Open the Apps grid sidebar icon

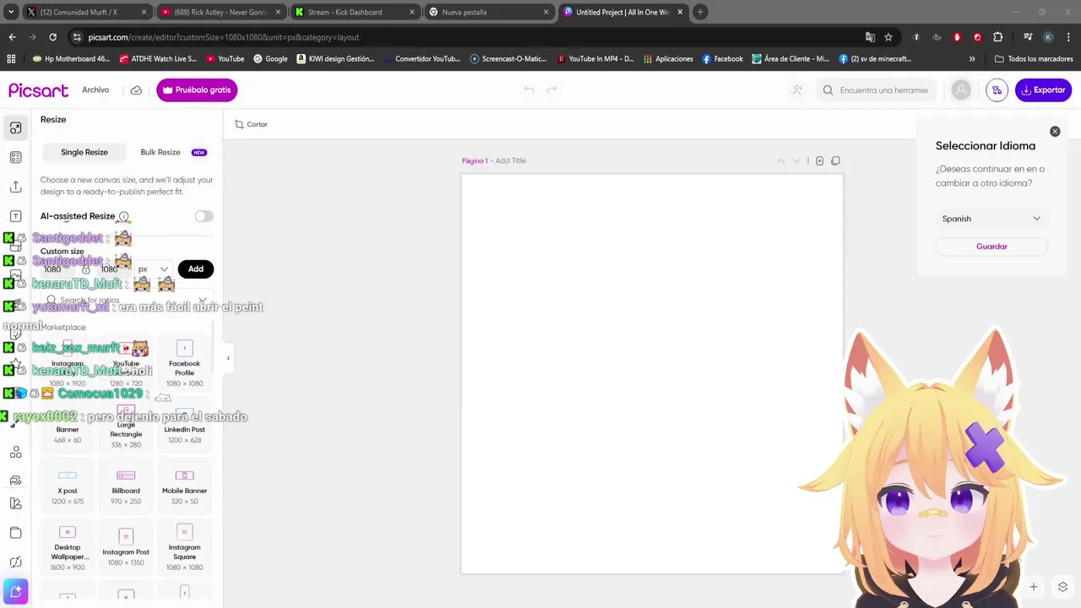click(x=15, y=453)
